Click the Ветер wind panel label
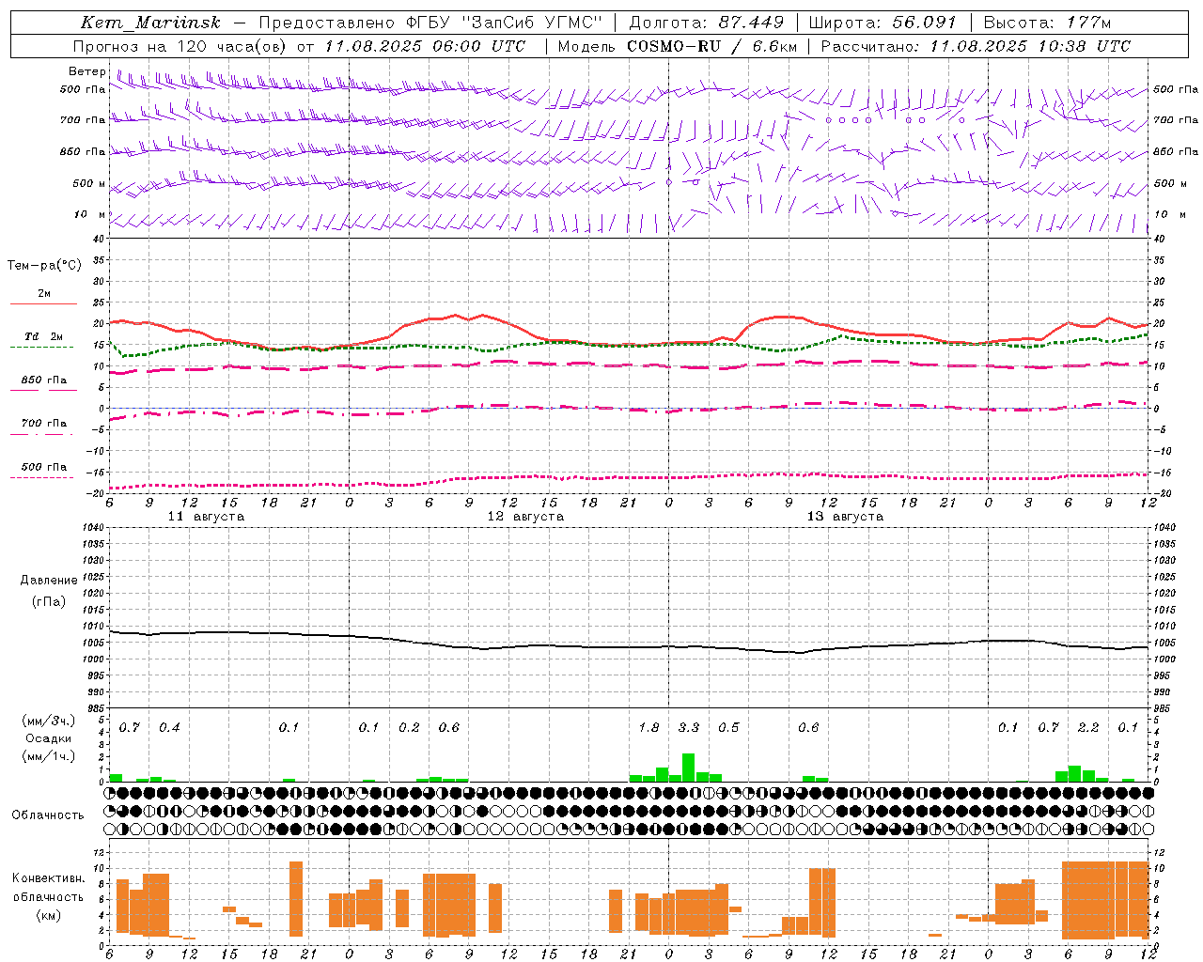The width and height of the screenshot is (1203, 962). (x=86, y=71)
